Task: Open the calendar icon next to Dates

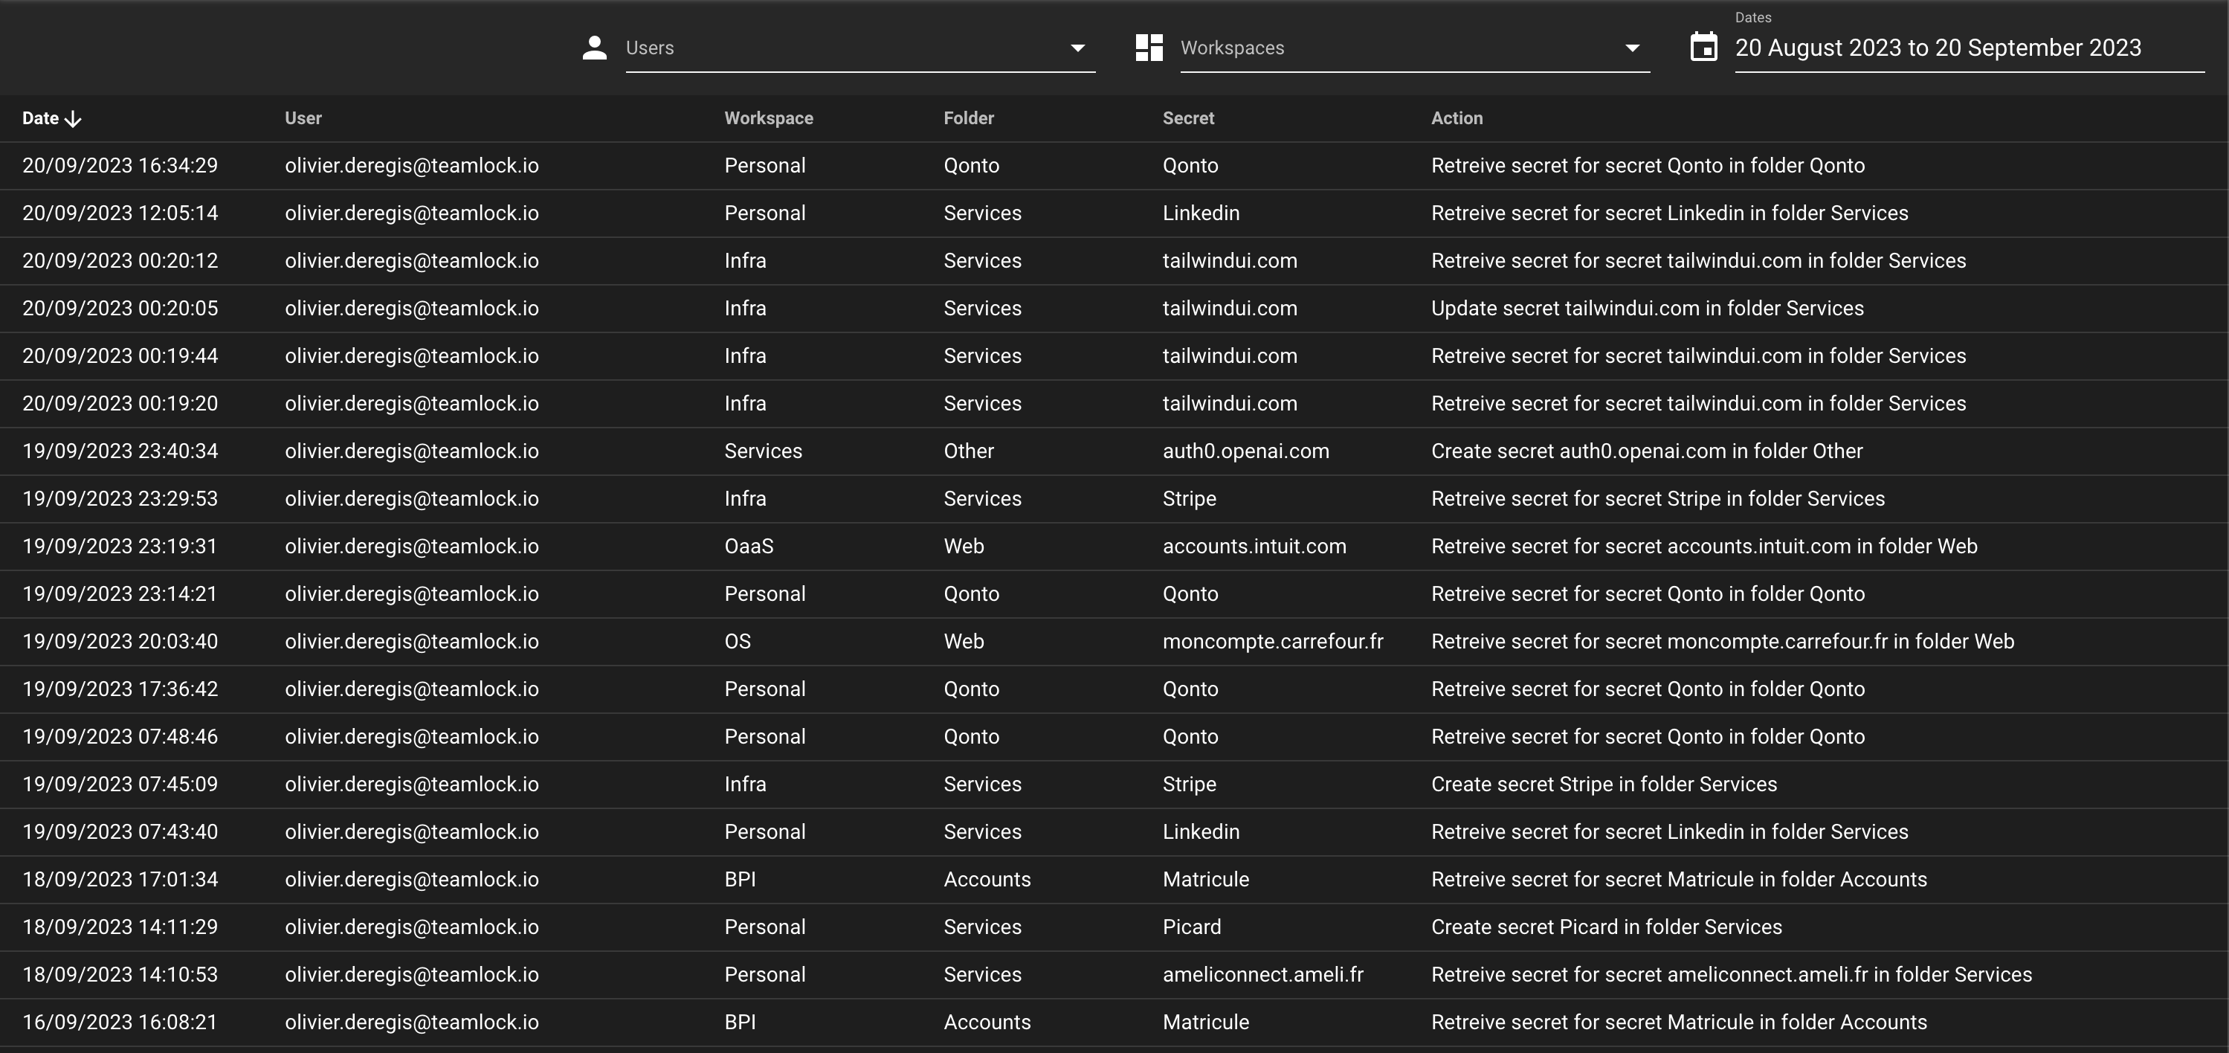Action: (x=1704, y=48)
